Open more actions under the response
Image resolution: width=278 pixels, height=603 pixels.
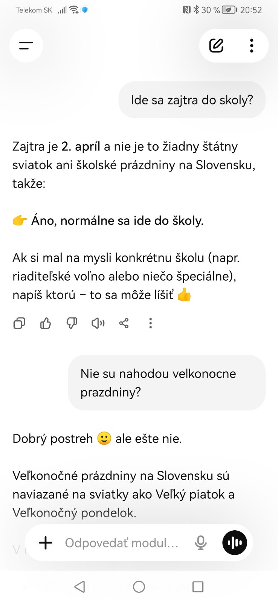(x=150, y=323)
